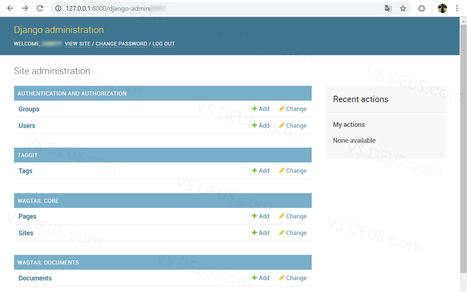Open the WAGTAIL DOCUMENTS section header
The image size is (467, 292).
click(x=48, y=263)
